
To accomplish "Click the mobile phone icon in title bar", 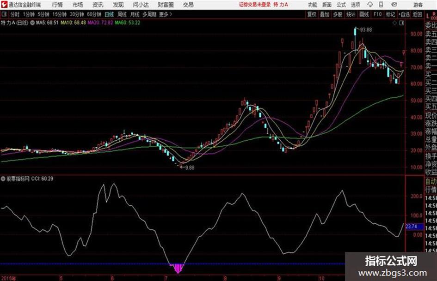I will click(381, 5).
